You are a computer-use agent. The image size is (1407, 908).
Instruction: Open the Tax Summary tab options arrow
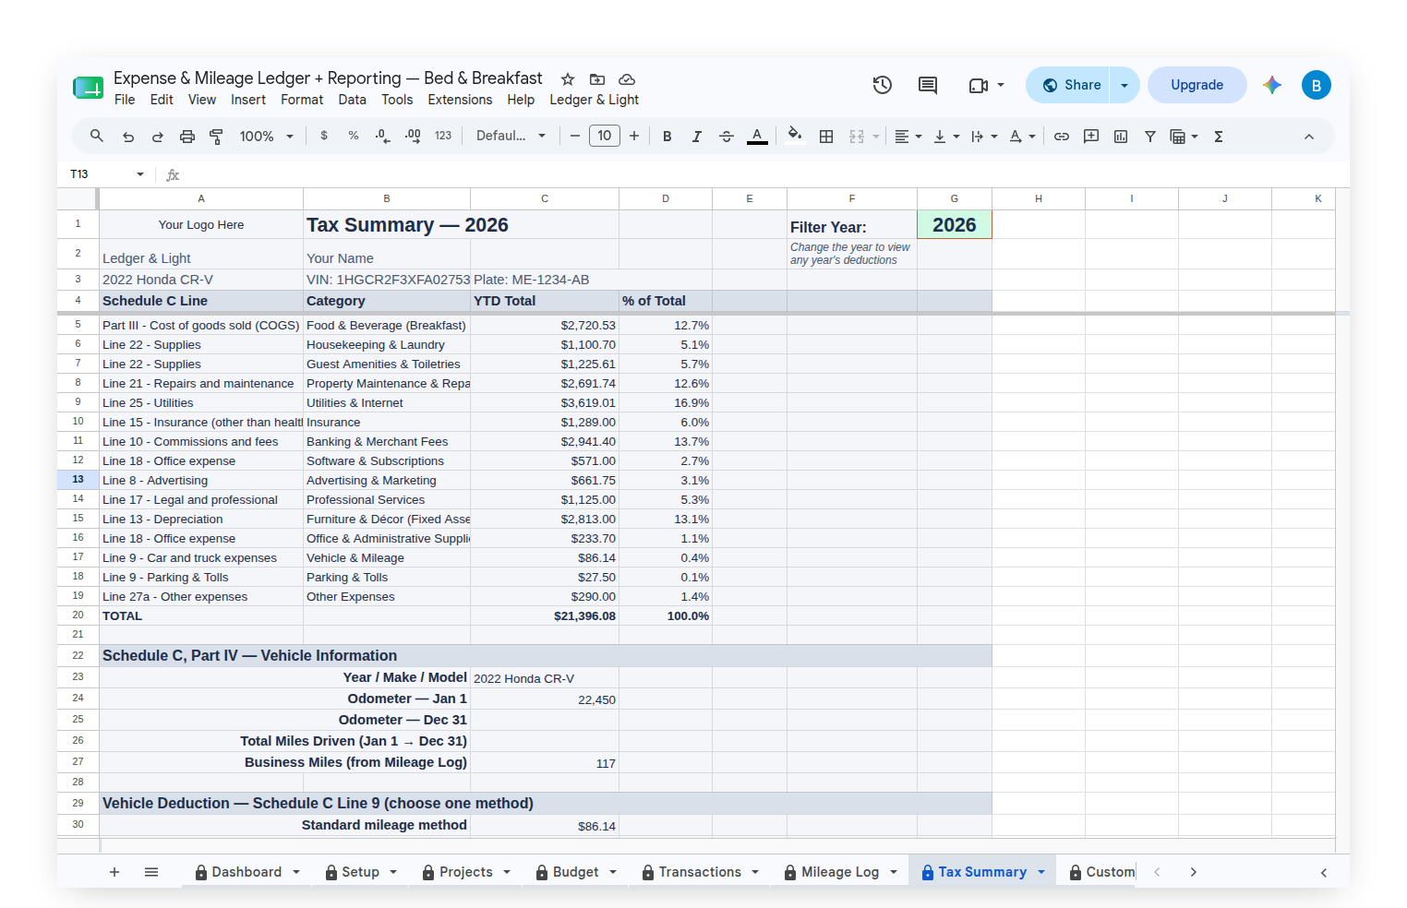[x=1041, y=872]
